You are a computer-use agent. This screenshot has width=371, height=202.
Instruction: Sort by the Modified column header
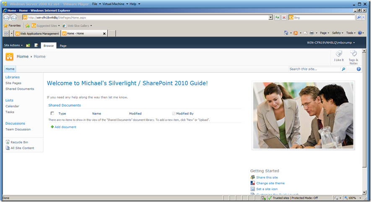pos(135,114)
